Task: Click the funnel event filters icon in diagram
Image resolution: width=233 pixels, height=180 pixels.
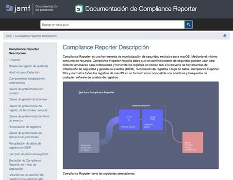Action: pos(129,118)
